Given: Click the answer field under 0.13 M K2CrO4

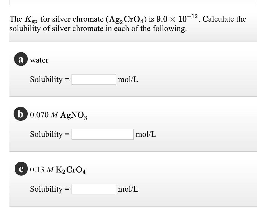Looking at the screenshot, I should 94,189.
